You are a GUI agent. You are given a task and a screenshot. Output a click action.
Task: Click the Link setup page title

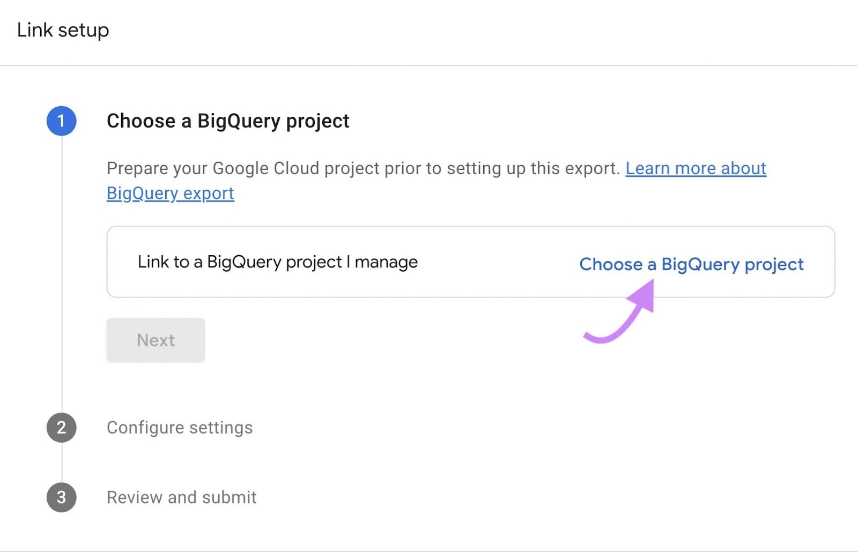[62, 30]
